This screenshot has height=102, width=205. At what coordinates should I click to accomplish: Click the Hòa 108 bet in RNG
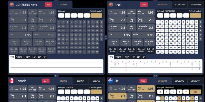pyautogui.click(x=131, y=12)
